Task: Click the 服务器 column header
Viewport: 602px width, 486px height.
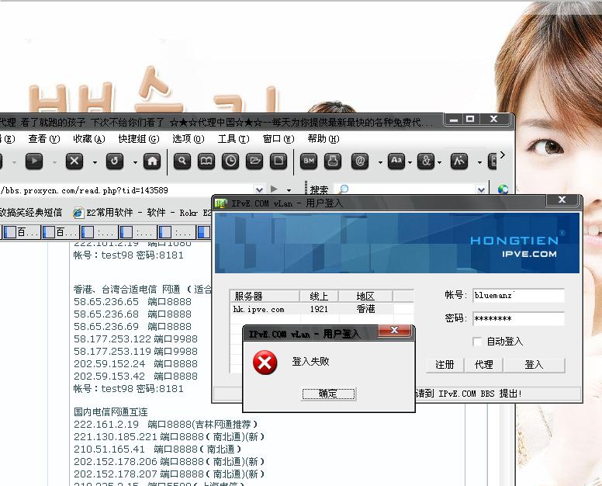Action: click(265, 297)
